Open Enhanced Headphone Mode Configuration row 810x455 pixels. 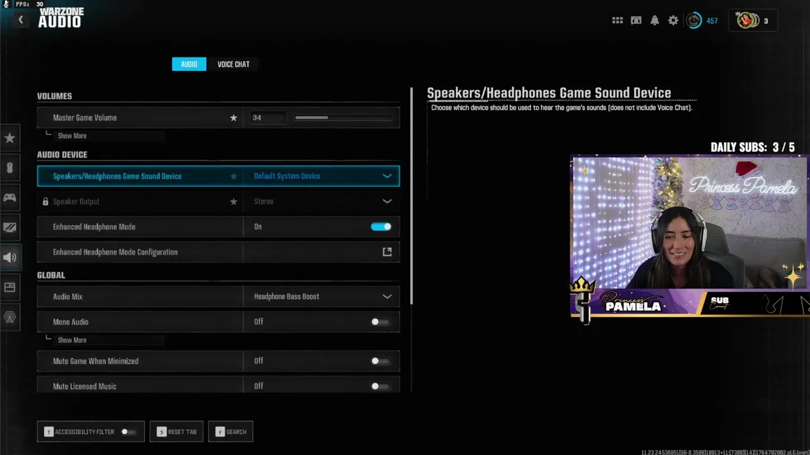(x=218, y=252)
